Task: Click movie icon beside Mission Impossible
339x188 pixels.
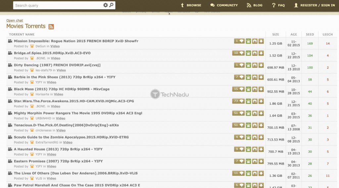Action: 10,41
